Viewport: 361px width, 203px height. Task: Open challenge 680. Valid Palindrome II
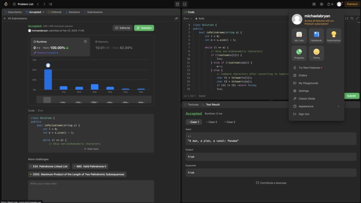coord(90,166)
